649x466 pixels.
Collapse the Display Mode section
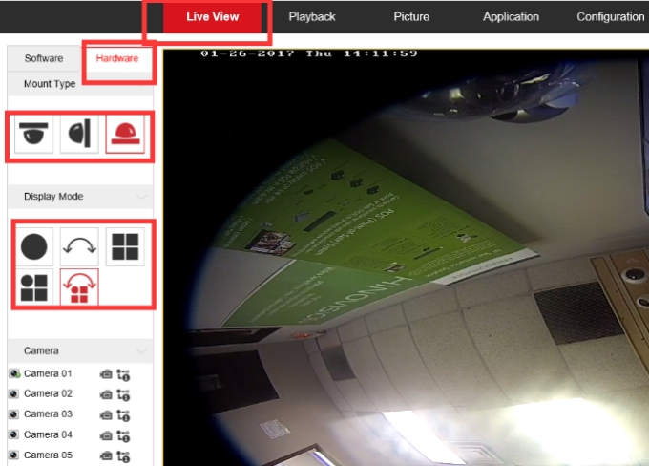(x=143, y=197)
